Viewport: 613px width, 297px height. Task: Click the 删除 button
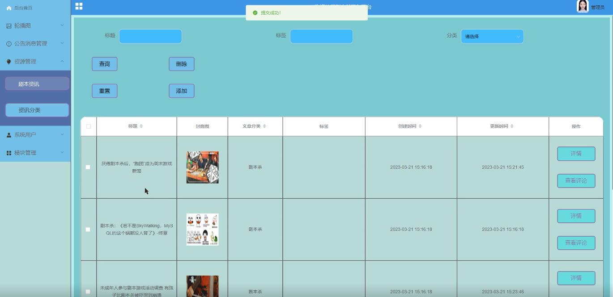coord(182,64)
